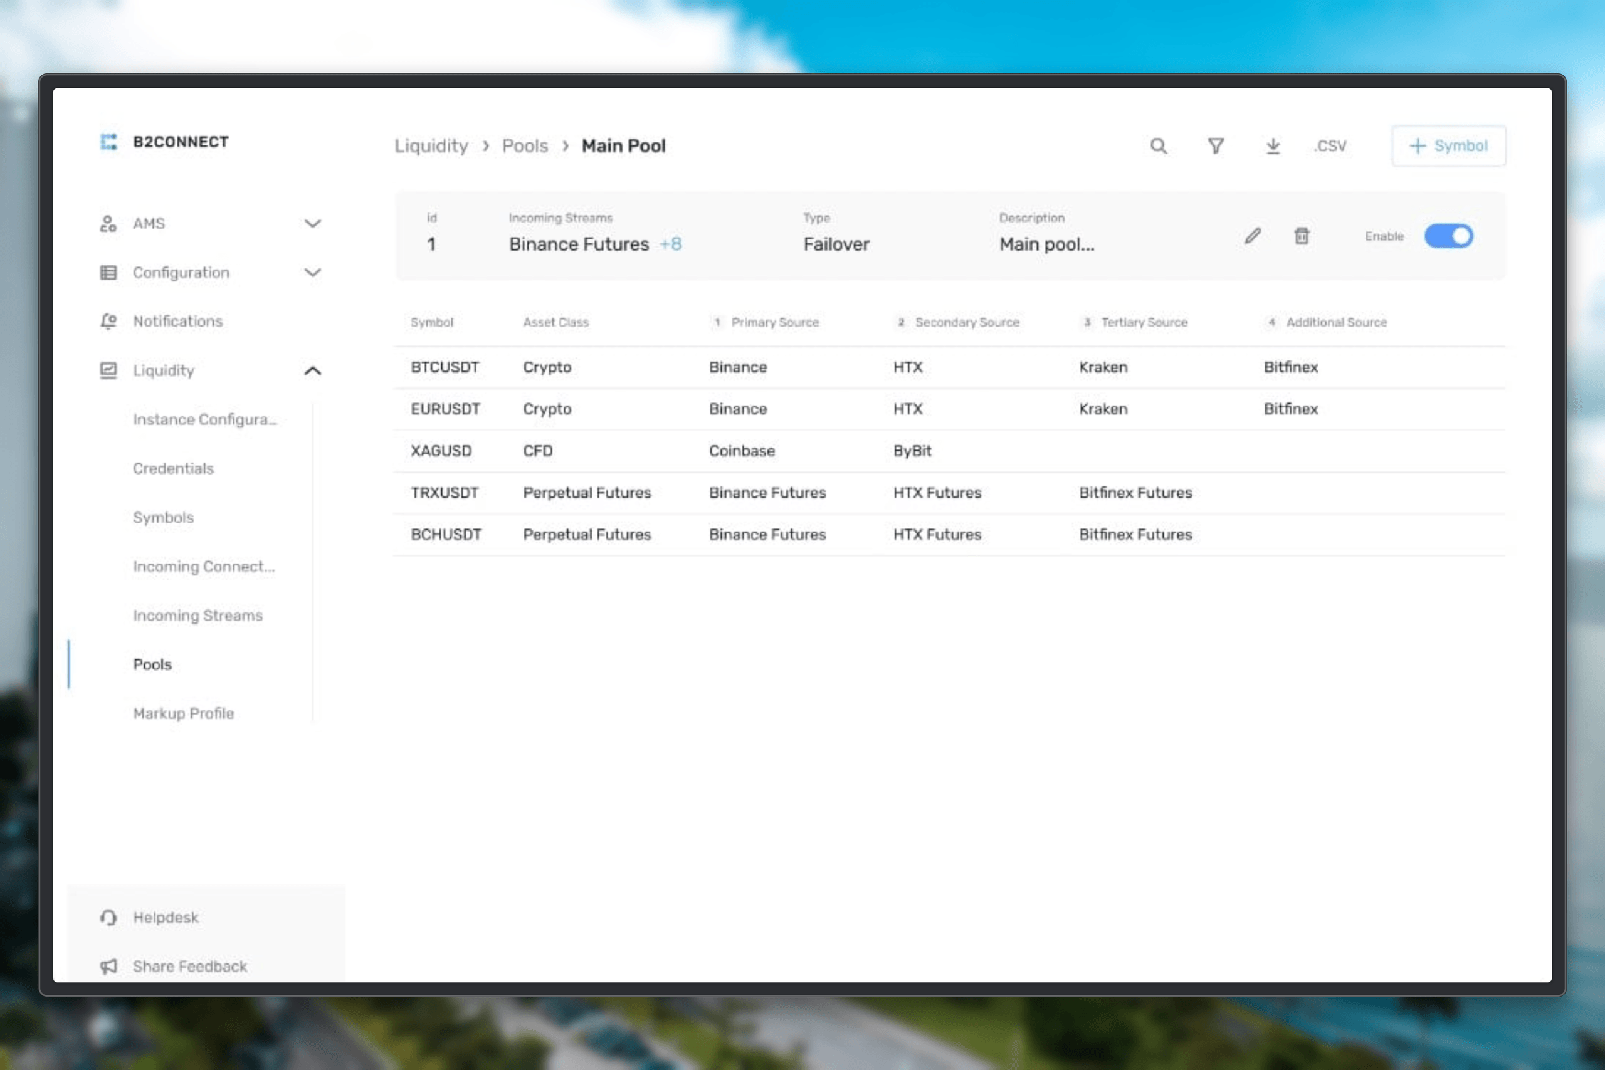
Task: Click the download arrow icon
Action: click(x=1273, y=146)
